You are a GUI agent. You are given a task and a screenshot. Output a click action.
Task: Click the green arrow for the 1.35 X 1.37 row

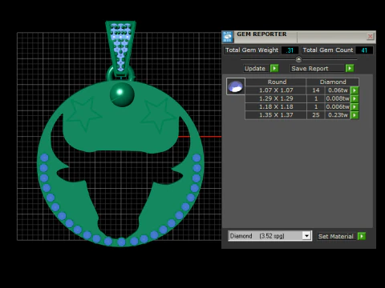[x=355, y=115]
